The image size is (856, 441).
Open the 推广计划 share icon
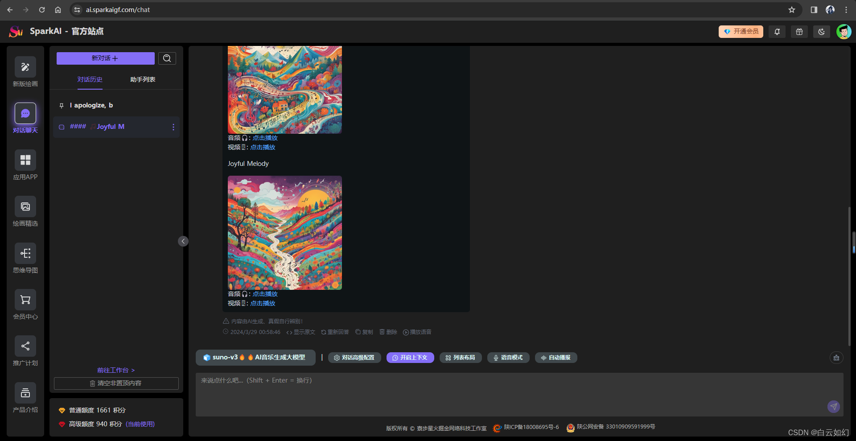25,346
